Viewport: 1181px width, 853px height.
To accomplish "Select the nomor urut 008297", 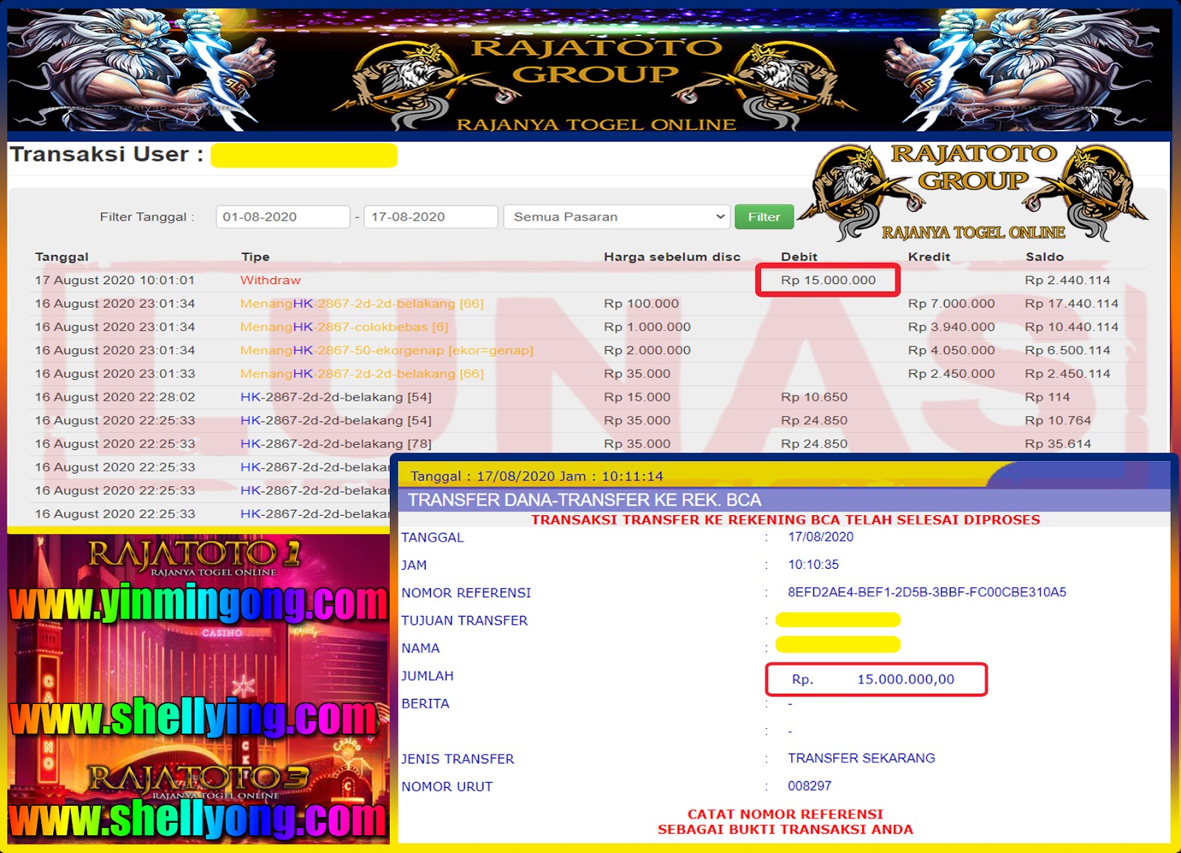I will 810,787.
